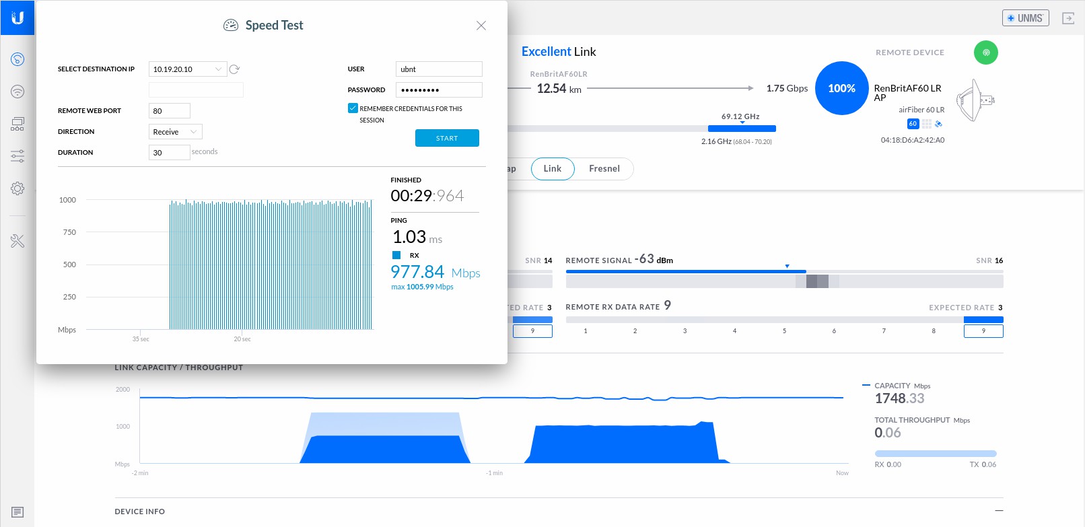Click the GPS satellite icon under airFiber 60 LR

pyautogui.click(x=939, y=124)
